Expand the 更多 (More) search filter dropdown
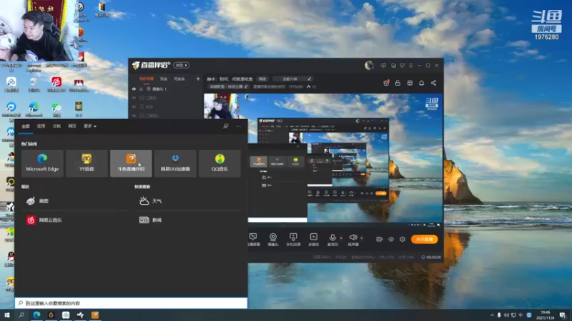 (90, 126)
